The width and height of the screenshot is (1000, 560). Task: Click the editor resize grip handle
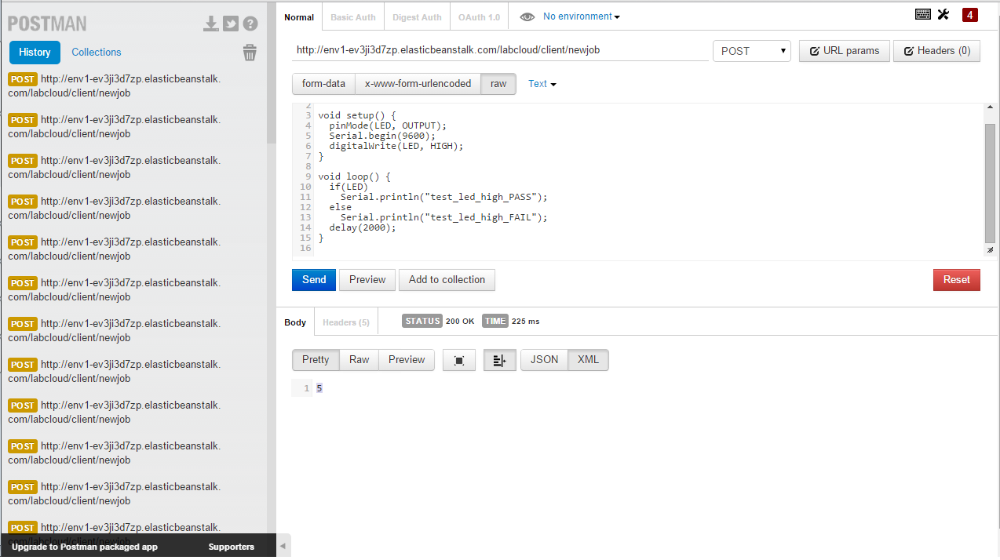point(990,250)
